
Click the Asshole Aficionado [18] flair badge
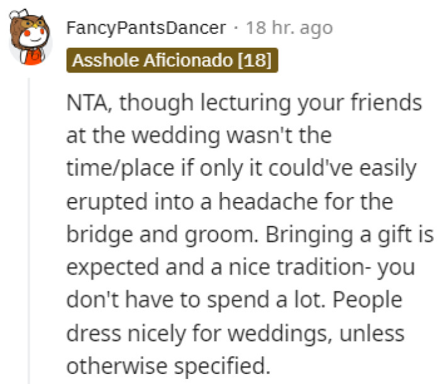point(172,61)
